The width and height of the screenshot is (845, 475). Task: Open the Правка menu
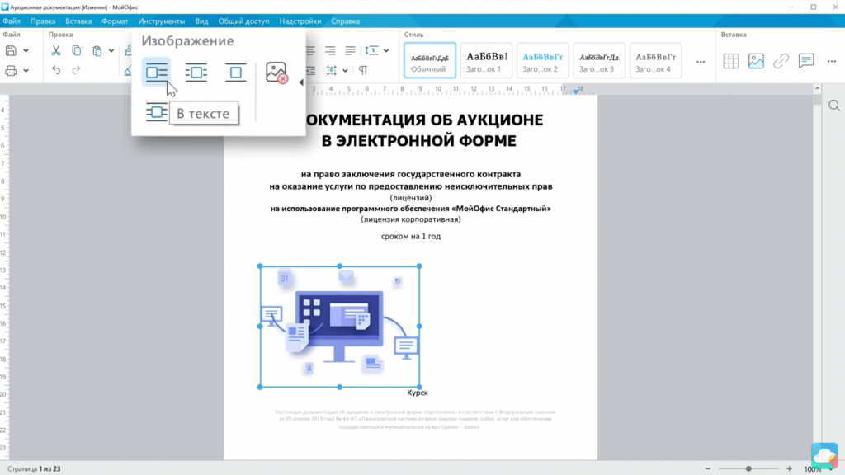(x=43, y=21)
